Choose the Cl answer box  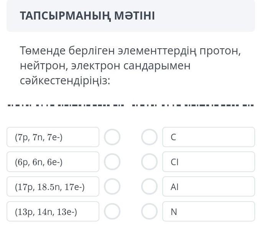[208, 162]
